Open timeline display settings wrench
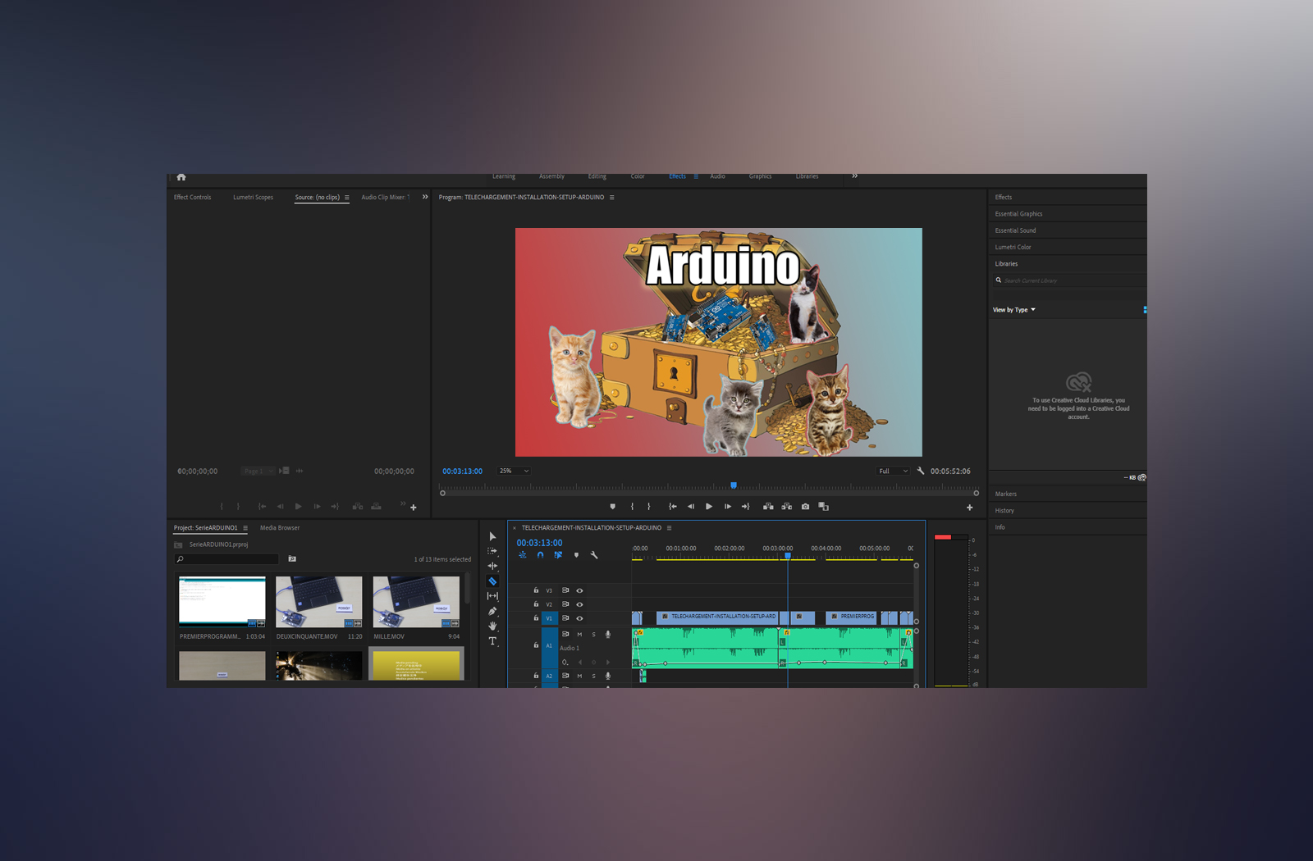The width and height of the screenshot is (1313, 861). pyautogui.click(x=594, y=555)
